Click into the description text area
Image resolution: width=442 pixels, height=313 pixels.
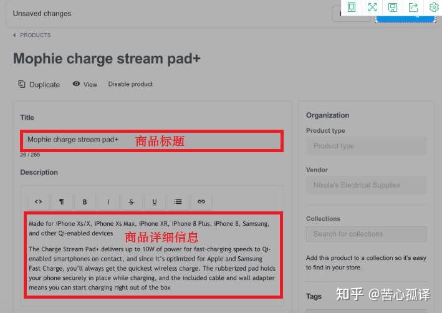pos(153,255)
